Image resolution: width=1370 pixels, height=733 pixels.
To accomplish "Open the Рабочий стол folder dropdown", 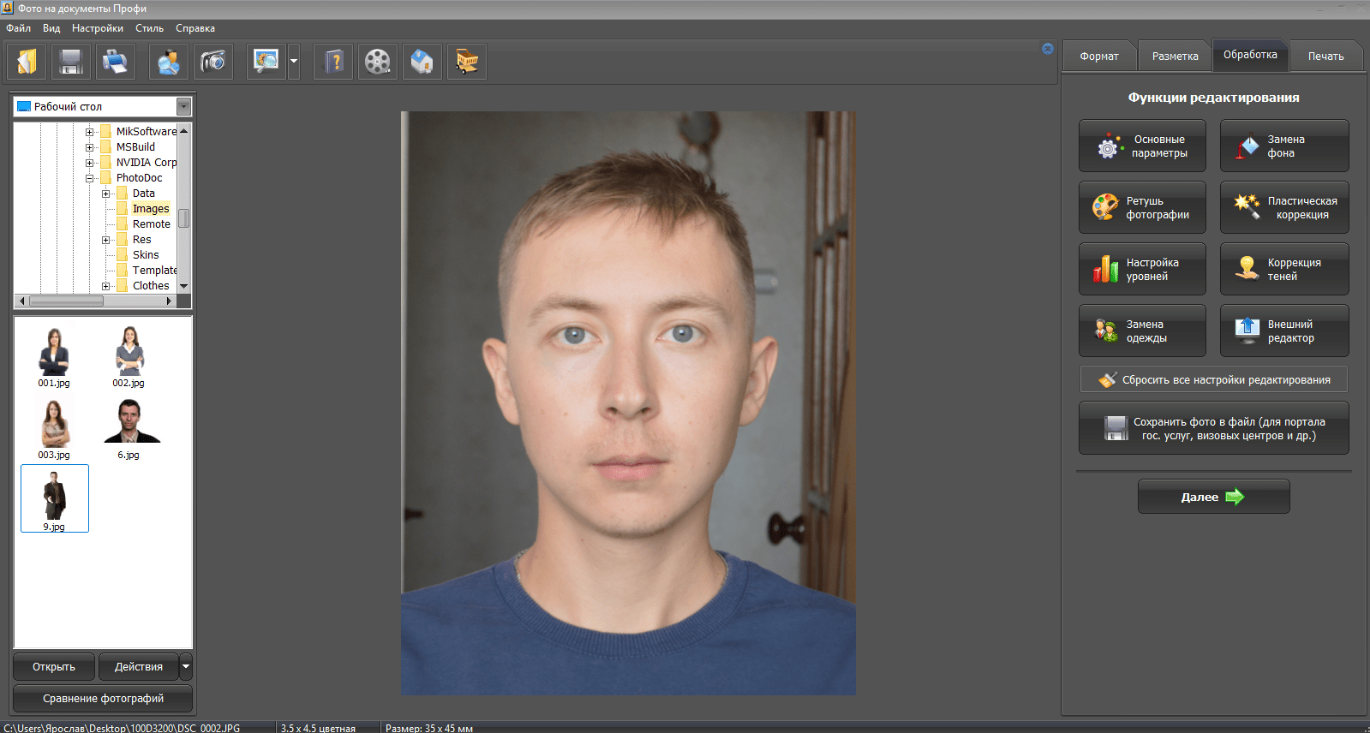I will point(183,106).
